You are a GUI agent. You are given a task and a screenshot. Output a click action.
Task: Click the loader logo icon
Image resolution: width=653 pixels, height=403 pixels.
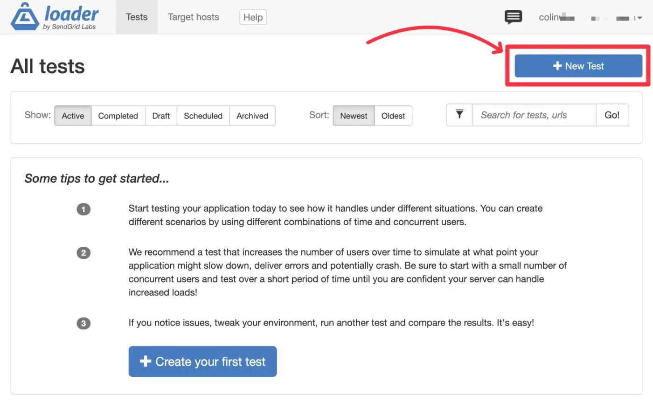tap(25, 17)
